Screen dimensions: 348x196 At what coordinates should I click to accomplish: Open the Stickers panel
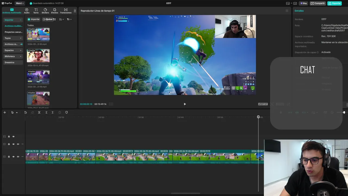[x=45, y=11]
